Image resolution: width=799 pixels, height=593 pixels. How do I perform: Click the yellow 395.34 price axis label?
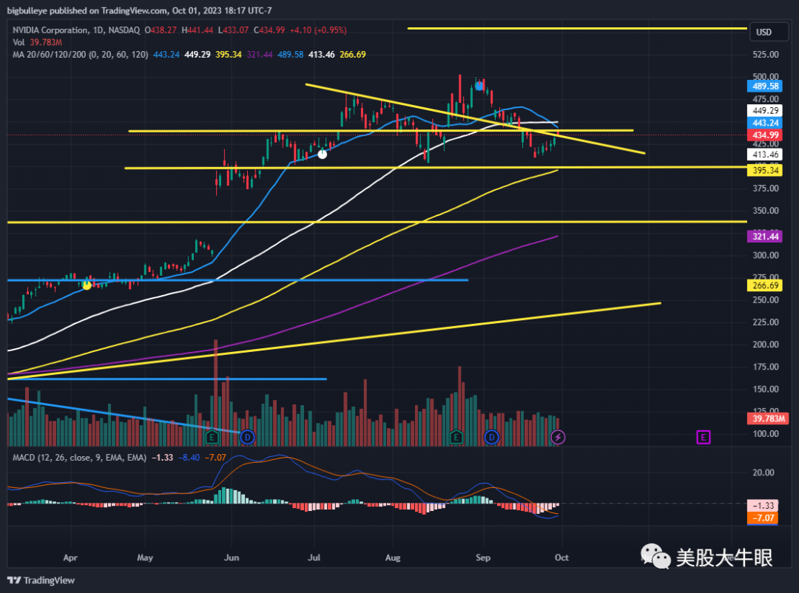coord(766,170)
